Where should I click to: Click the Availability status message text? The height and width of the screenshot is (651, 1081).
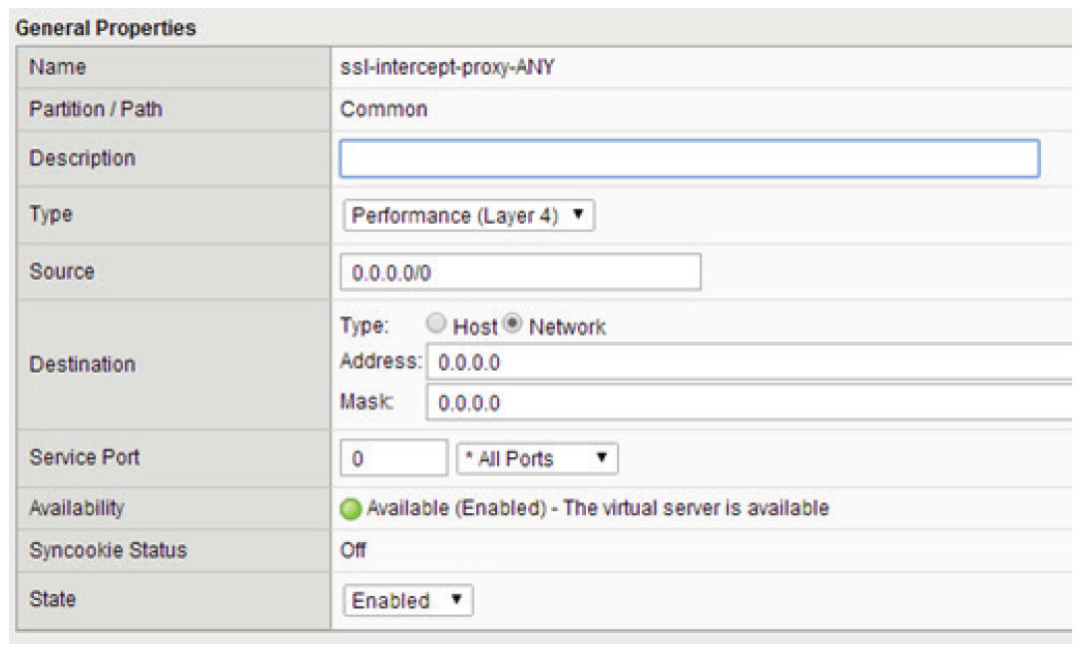(x=598, y=508)
